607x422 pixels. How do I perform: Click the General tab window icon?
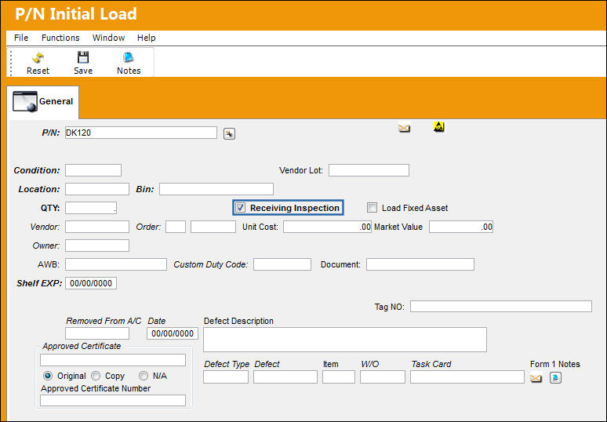click(25, 101)
